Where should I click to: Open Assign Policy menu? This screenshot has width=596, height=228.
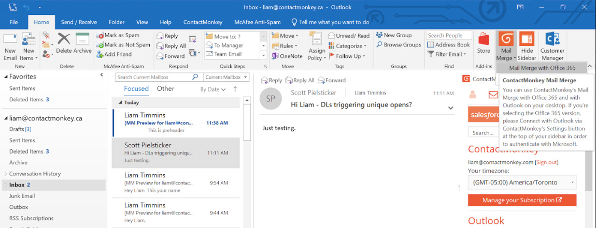pos(317,47)
